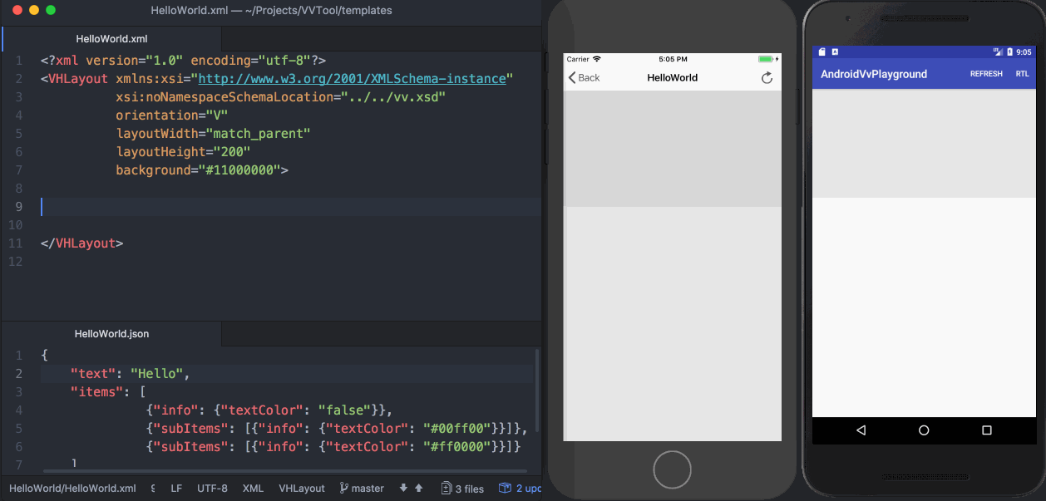Tap RTL in the Android app bar
This screenshot has height=501, width=1046.
coord(1022,74)
